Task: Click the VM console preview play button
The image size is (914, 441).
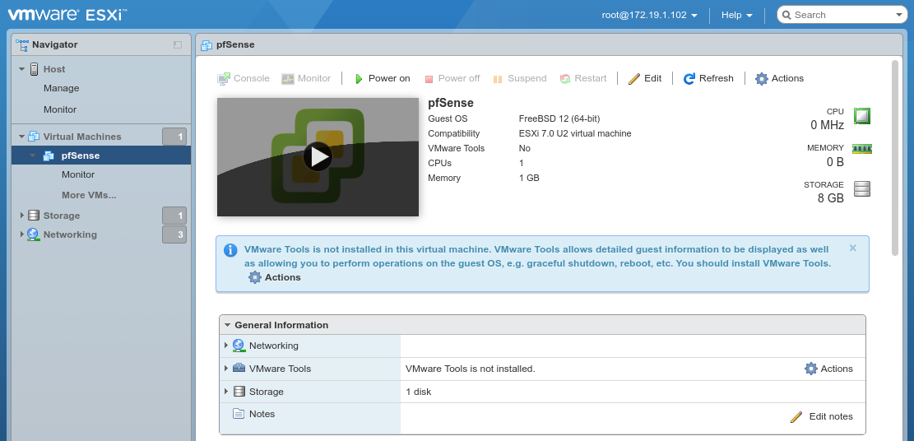Action: coord(318,156)
